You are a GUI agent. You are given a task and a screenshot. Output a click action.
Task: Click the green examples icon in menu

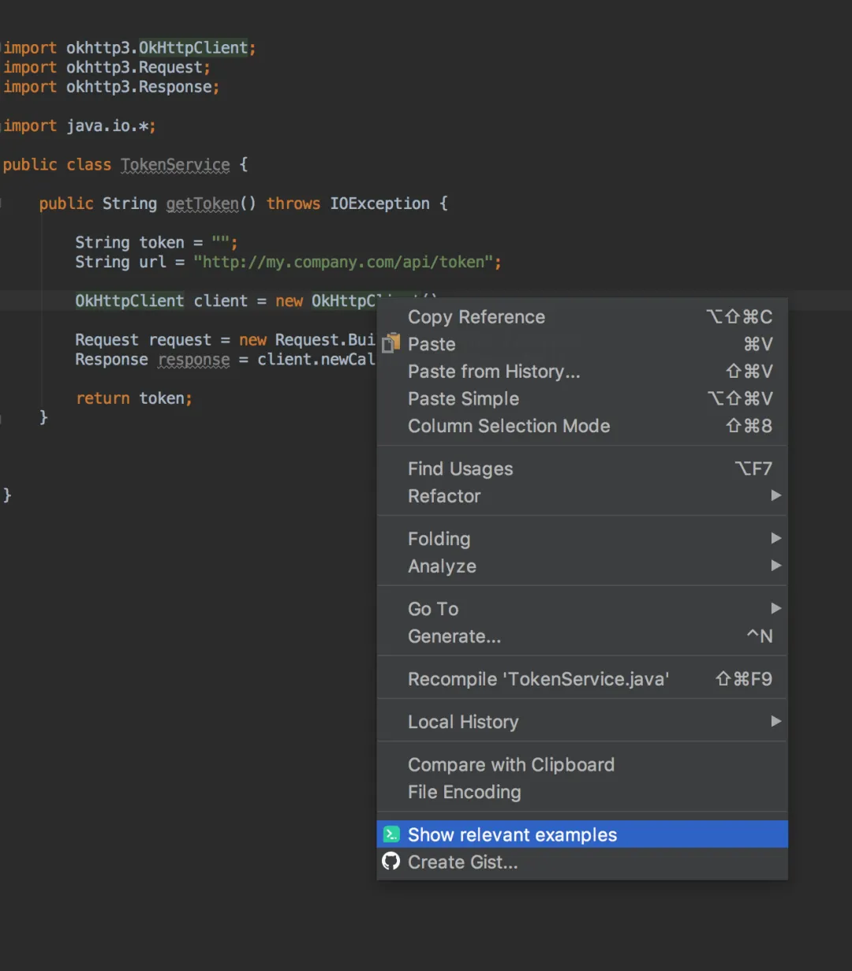(x=391, y=835)
